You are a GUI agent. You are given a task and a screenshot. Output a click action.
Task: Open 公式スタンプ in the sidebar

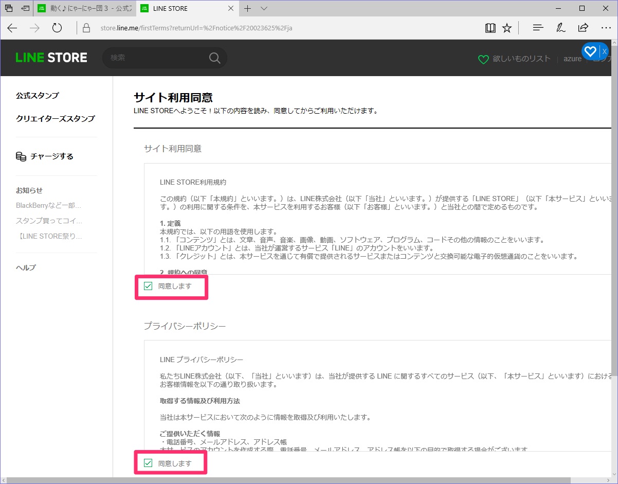pos(38,96)
